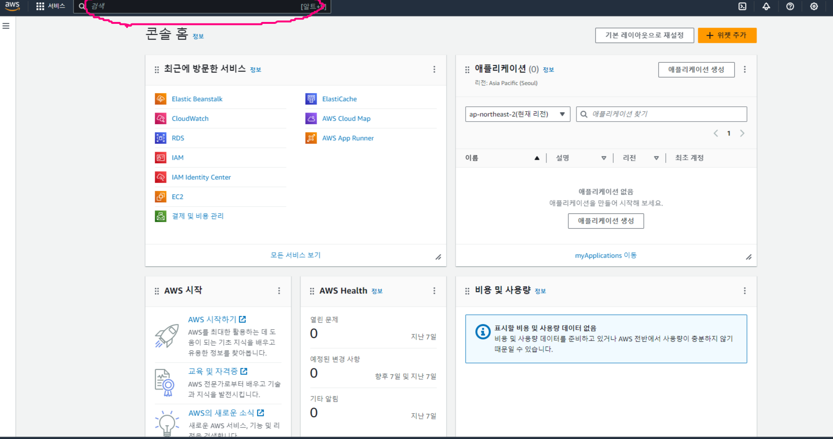The height and width of the screenshot is (439, 833).
Task: Open the 교육 및 자격증 external link
Action: coord(218,371)
